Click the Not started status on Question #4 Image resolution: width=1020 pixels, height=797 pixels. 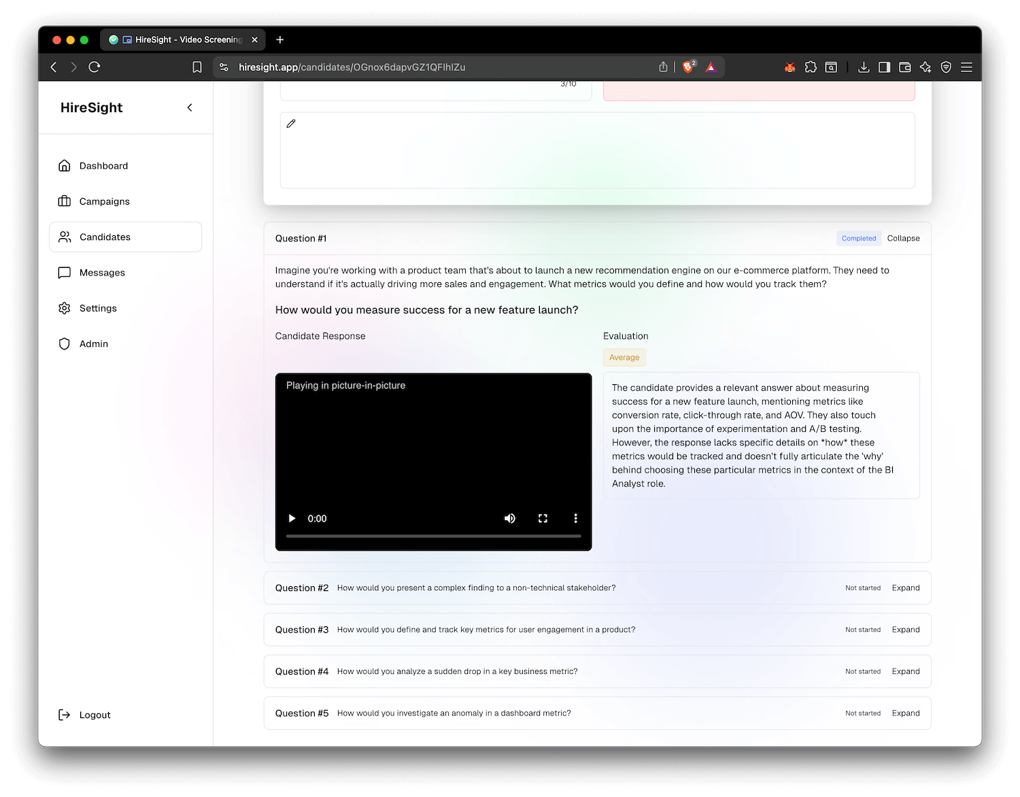click(x=863, y=671)
